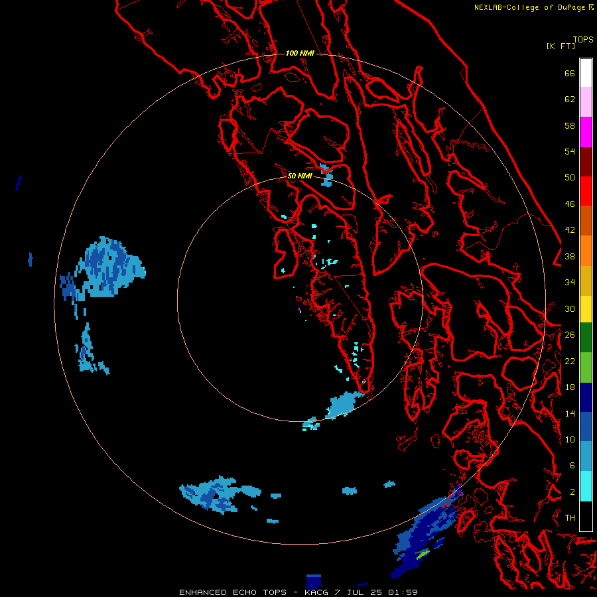Click the "62" scale value
The width and height of the screenshot is (597, 597).
point(570,99)
